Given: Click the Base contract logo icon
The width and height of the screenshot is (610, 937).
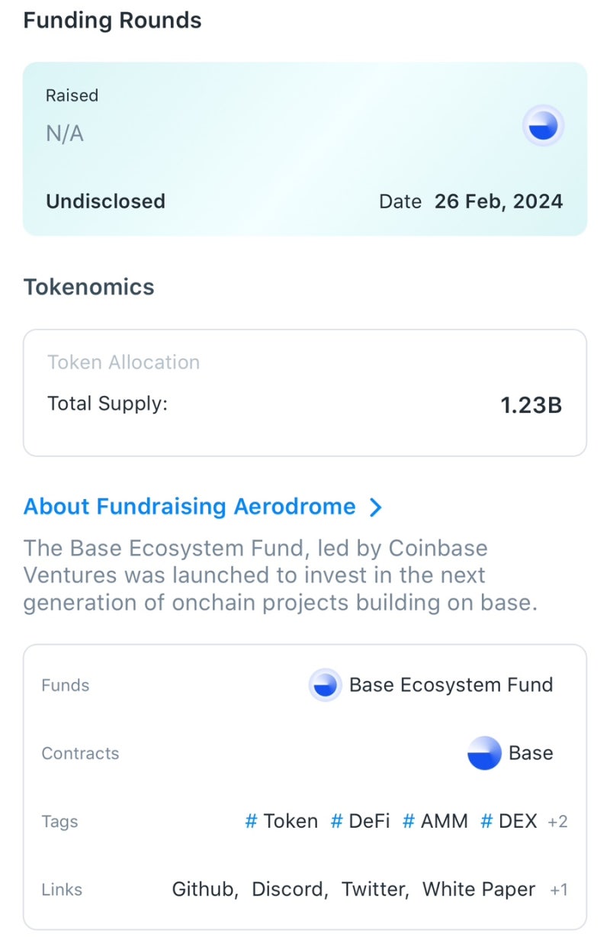Looking at the screenshot, I should point(484,753).
